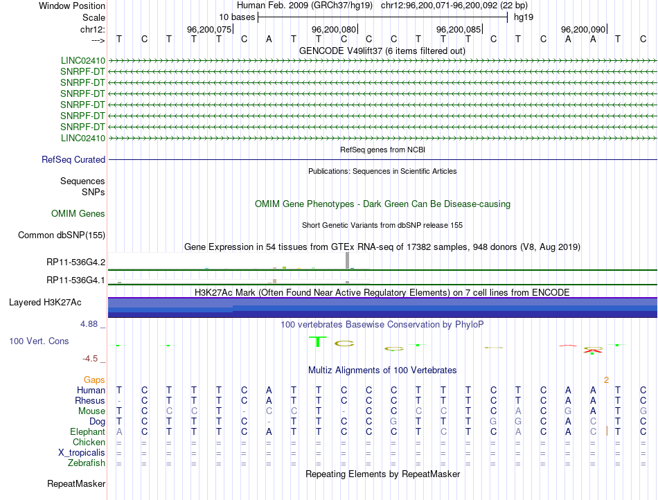
Task: Click the RefSeq Curated track label
Action: 73,159
